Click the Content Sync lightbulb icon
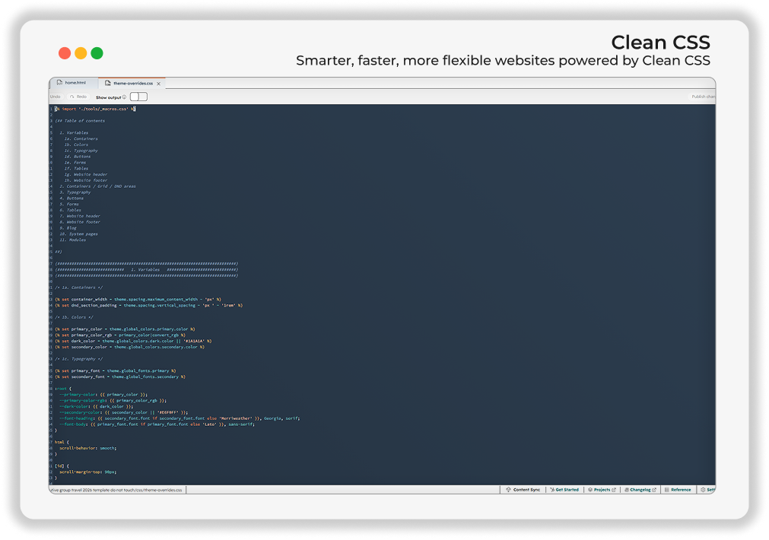Image resolution: width=769 pixels, height=540 pixels. point(509,490)
